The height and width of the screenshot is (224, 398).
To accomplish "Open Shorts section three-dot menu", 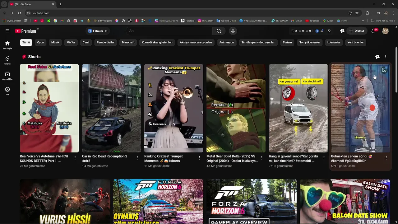I will (386, 57).
